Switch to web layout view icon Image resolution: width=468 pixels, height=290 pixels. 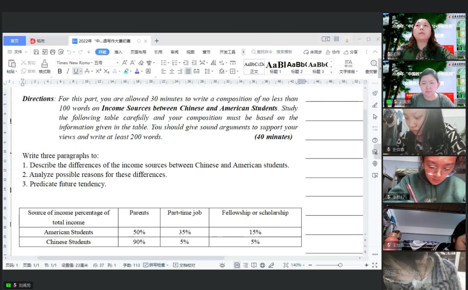tap(262, 265)
